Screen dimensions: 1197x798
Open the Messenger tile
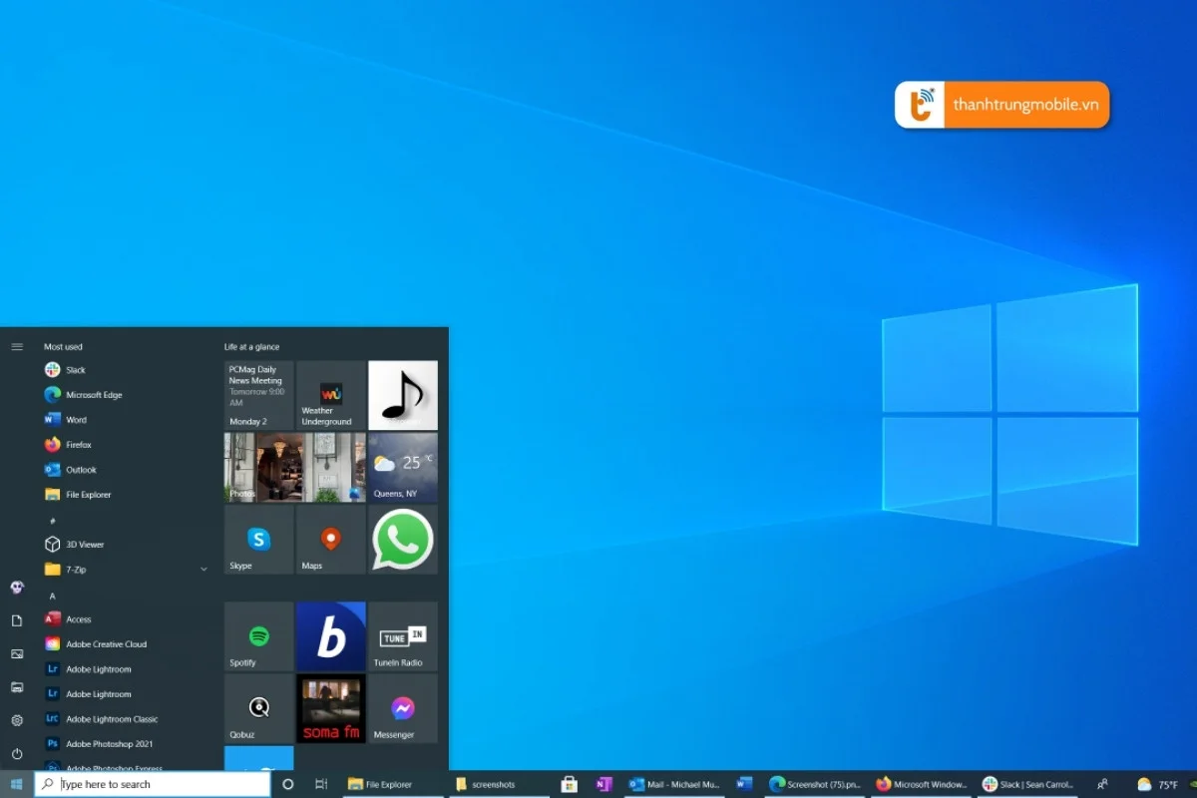click(x=403, y=708)
